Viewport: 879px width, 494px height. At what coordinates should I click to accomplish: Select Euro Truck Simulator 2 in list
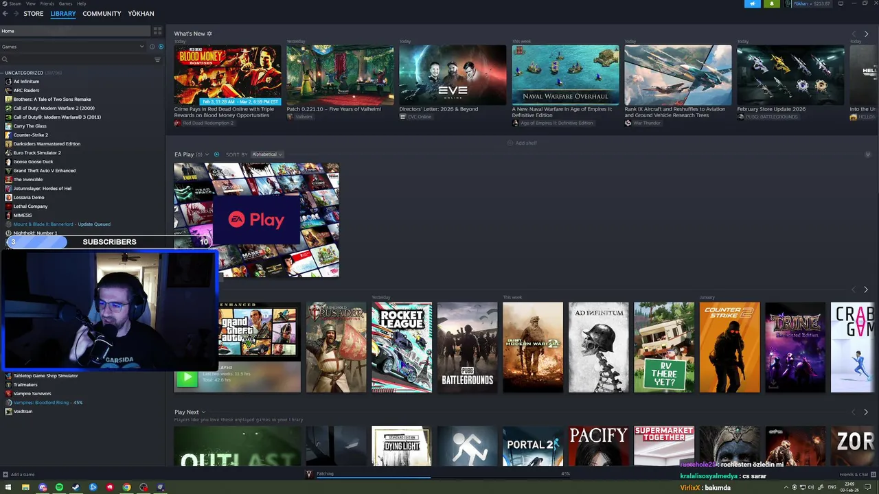[x=37, y=153]
